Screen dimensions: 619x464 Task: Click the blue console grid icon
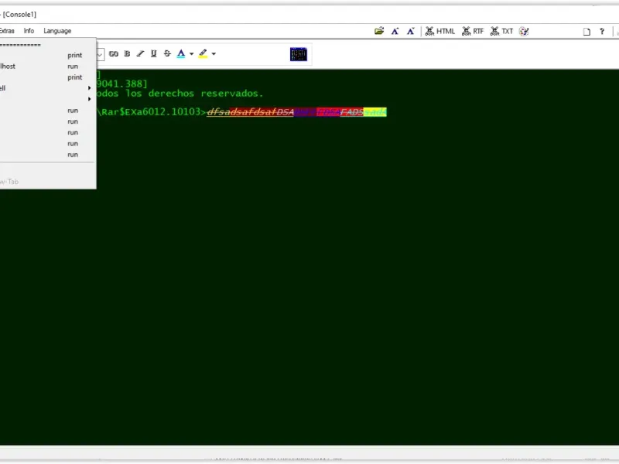tap(299, 54)
